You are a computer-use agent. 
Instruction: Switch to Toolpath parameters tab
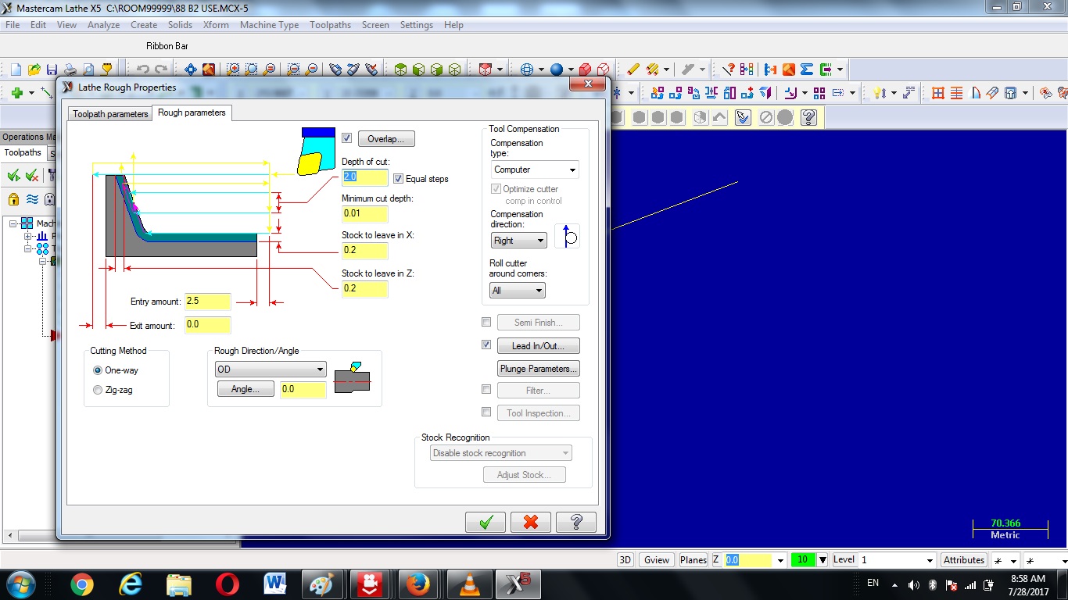pyautogui.click(x=110, y=114)
